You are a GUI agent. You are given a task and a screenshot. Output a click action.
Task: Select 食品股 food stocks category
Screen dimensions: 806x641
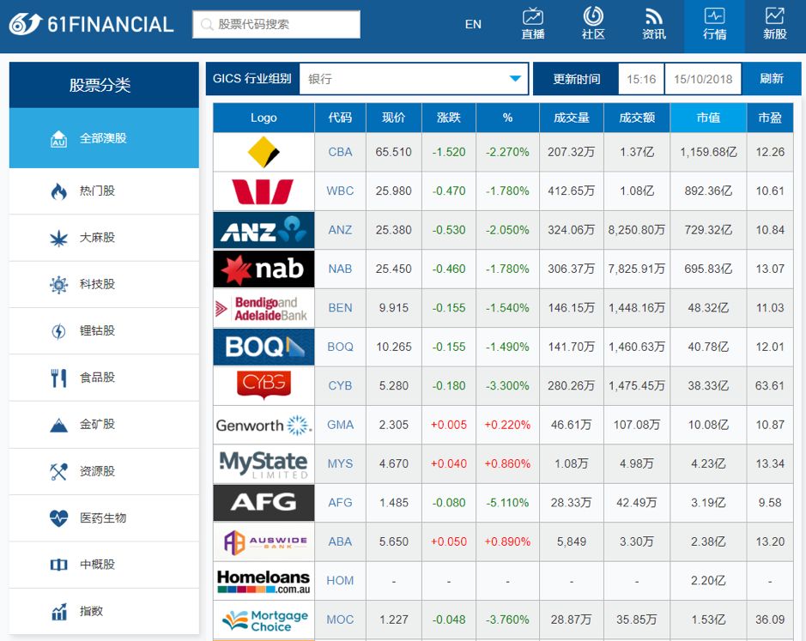click(104, 378)
